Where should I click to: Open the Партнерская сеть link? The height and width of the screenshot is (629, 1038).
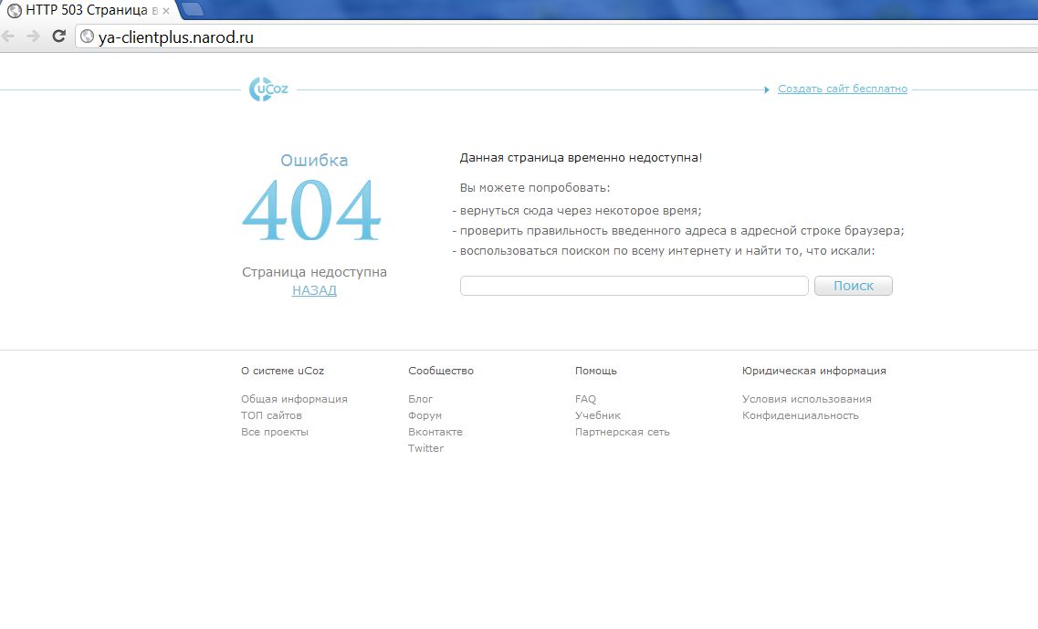[622, 432]
